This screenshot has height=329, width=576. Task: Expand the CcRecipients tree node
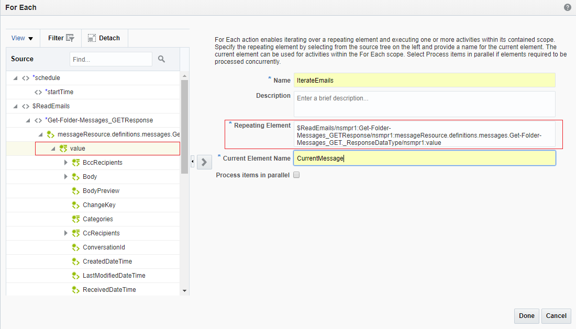(66, 233)
